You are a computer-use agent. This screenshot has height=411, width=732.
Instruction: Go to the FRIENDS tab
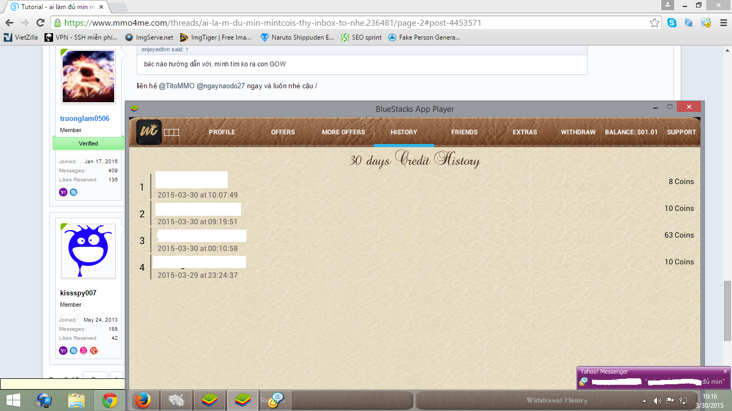(464, 132)
